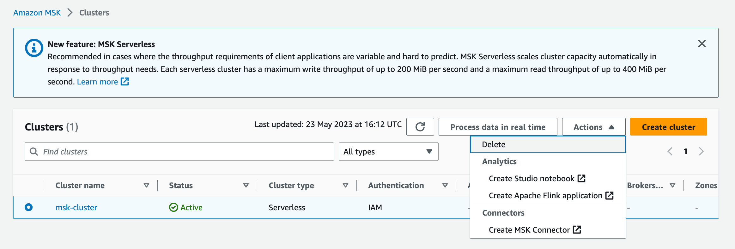
Task: Click the Analytics menu section heading
Action: pos(499,161)
